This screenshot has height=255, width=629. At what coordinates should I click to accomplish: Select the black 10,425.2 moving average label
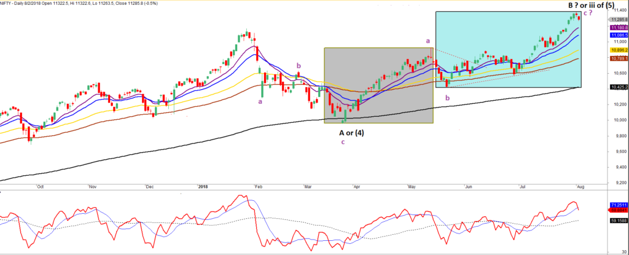618,87
